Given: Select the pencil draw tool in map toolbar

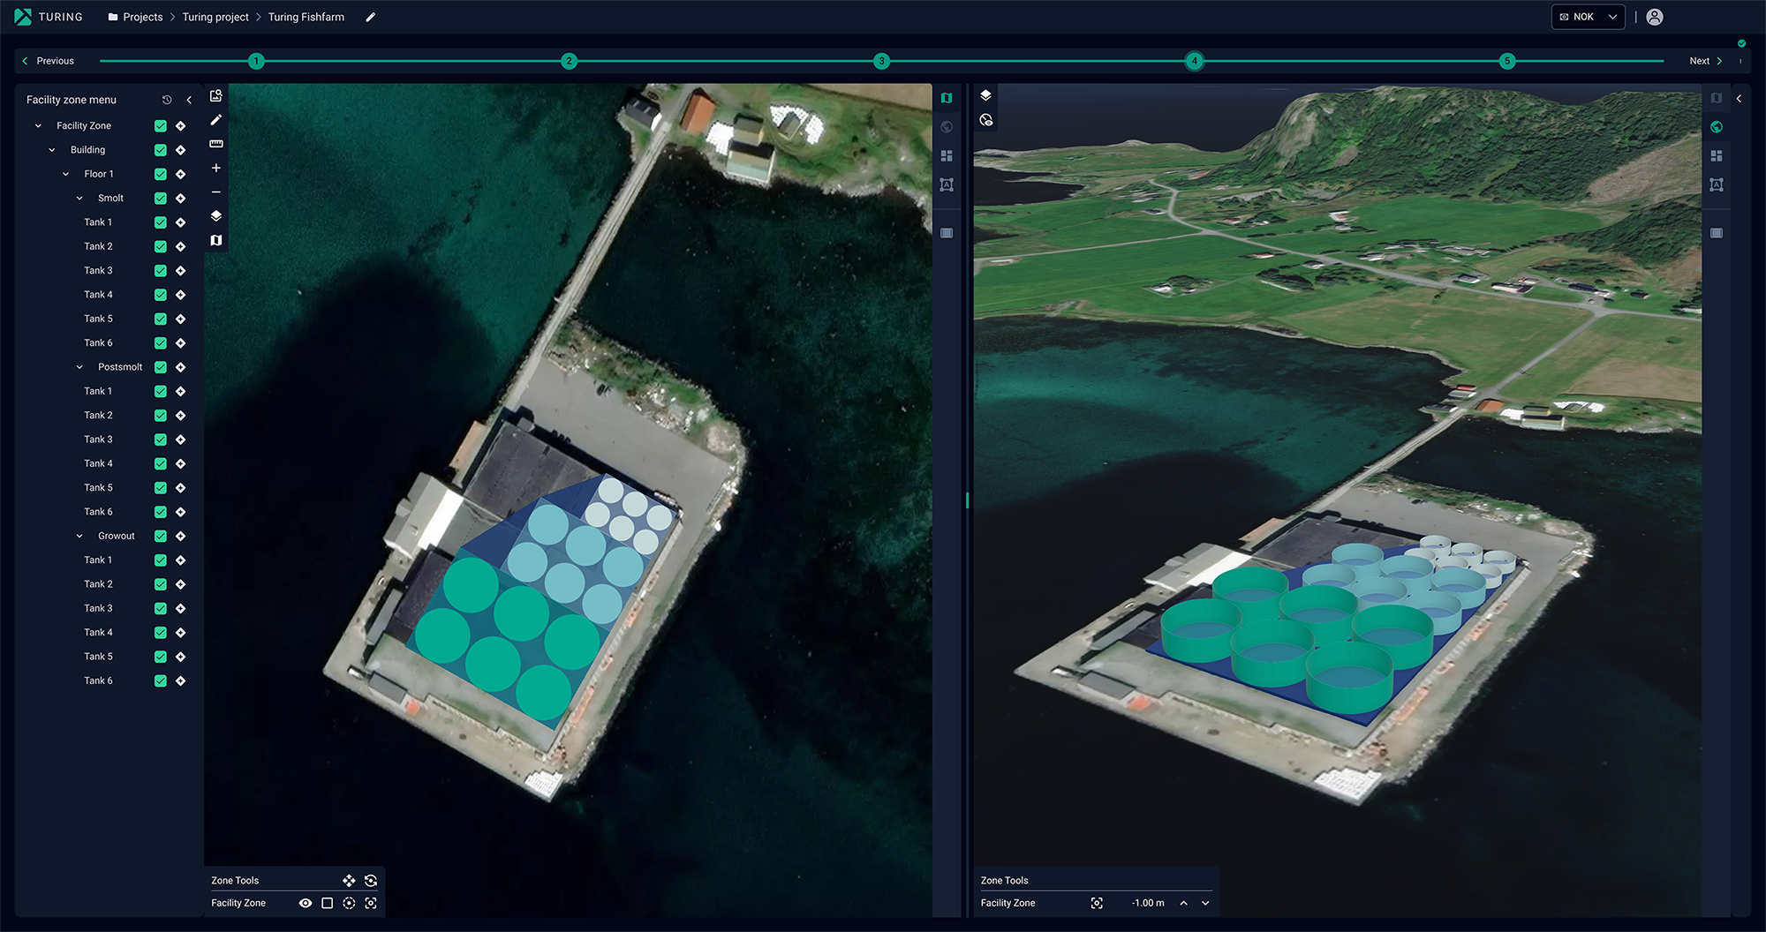Looking at the screenshot, I should point(215,120).
